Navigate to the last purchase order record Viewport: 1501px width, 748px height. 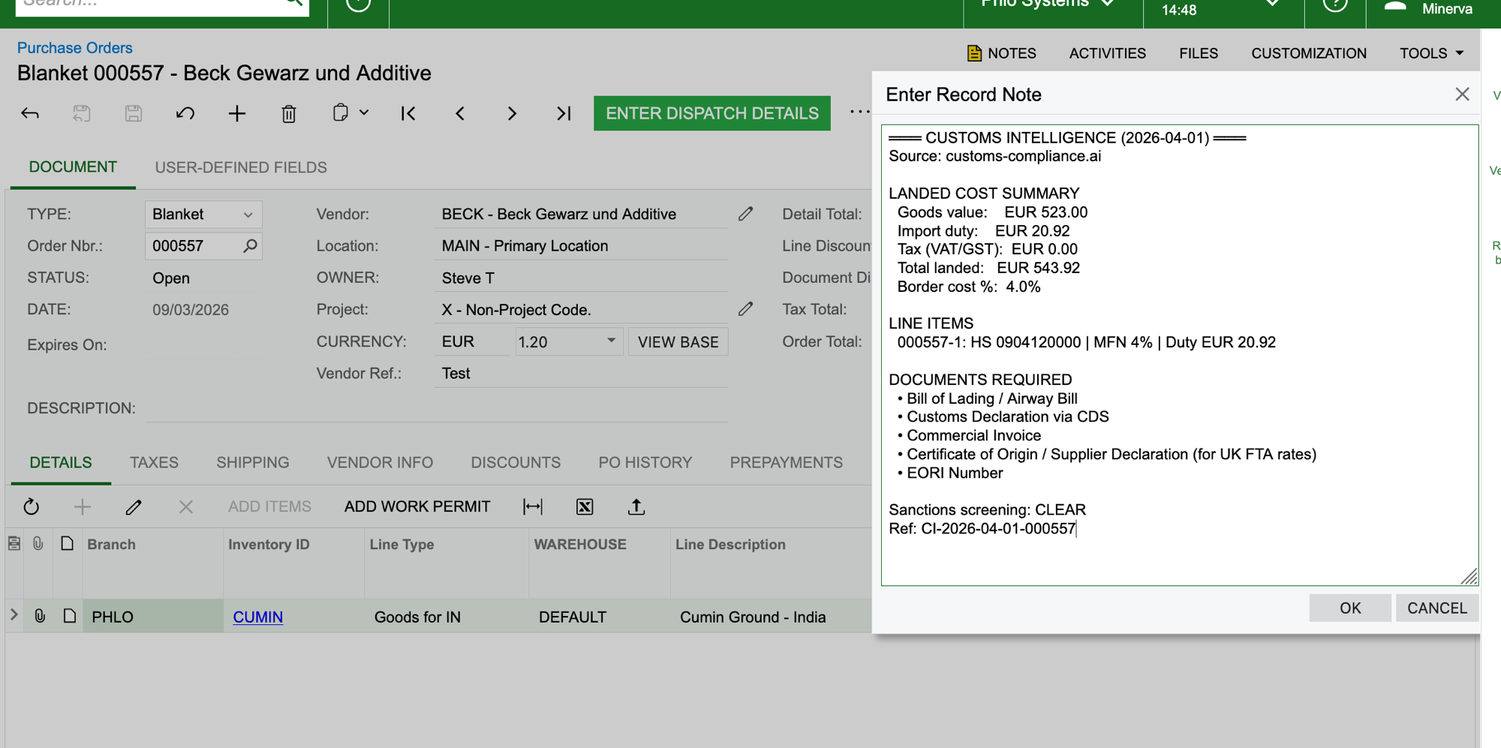(x=564, y=113)
